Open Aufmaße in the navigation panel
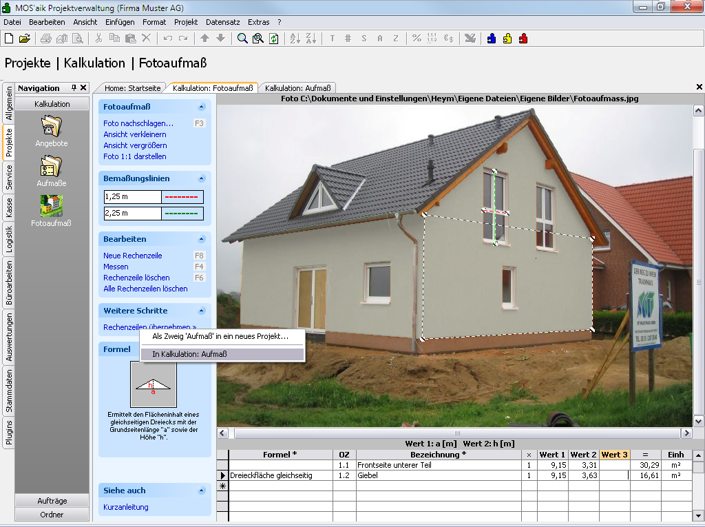This screenshot has width=705, height=527. click(x=52, y=171)
